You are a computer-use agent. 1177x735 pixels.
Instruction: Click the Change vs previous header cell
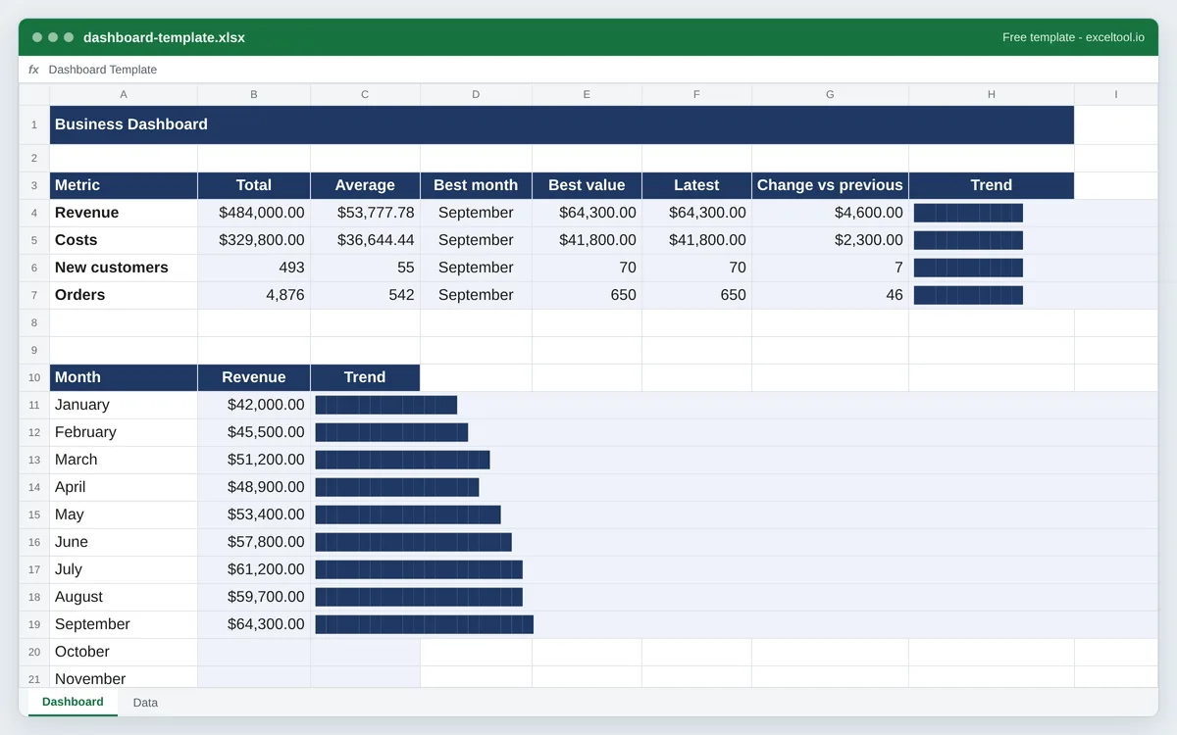click(x=830, y=185)
